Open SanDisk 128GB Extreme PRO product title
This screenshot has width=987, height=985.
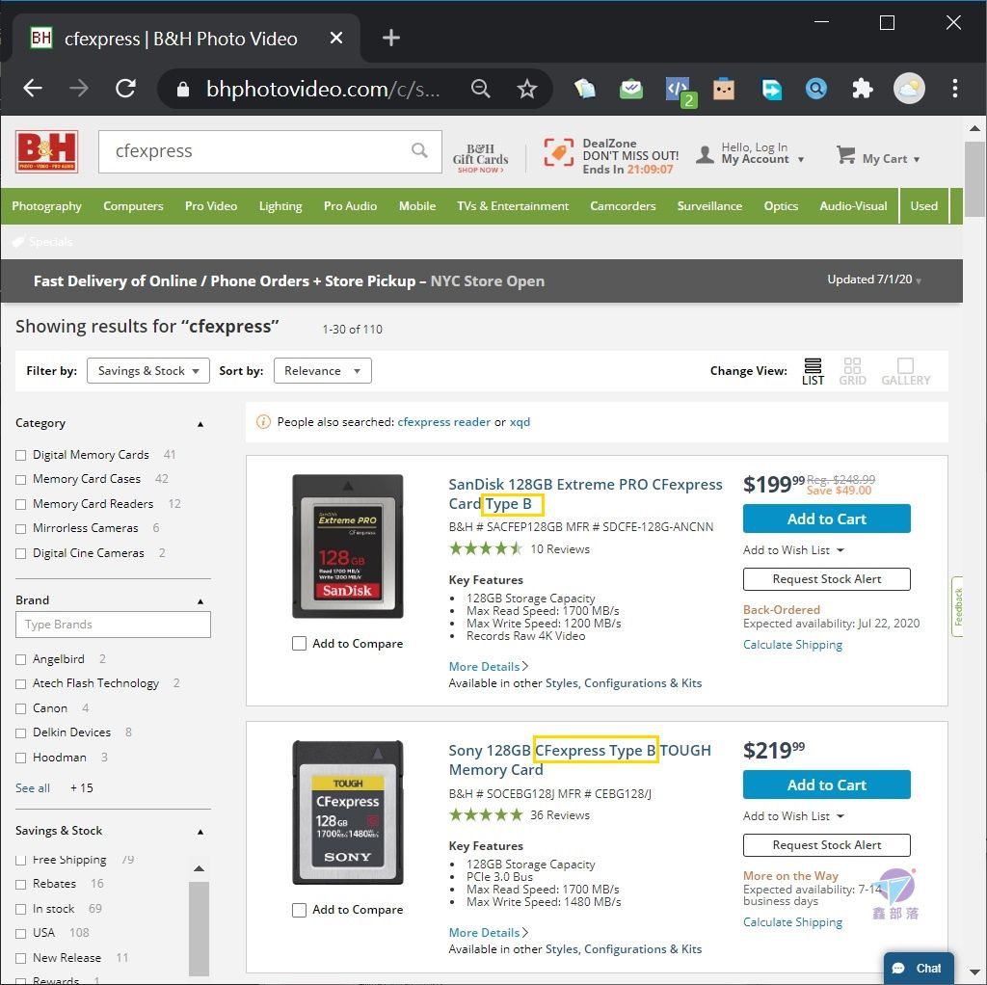(585, 494)
